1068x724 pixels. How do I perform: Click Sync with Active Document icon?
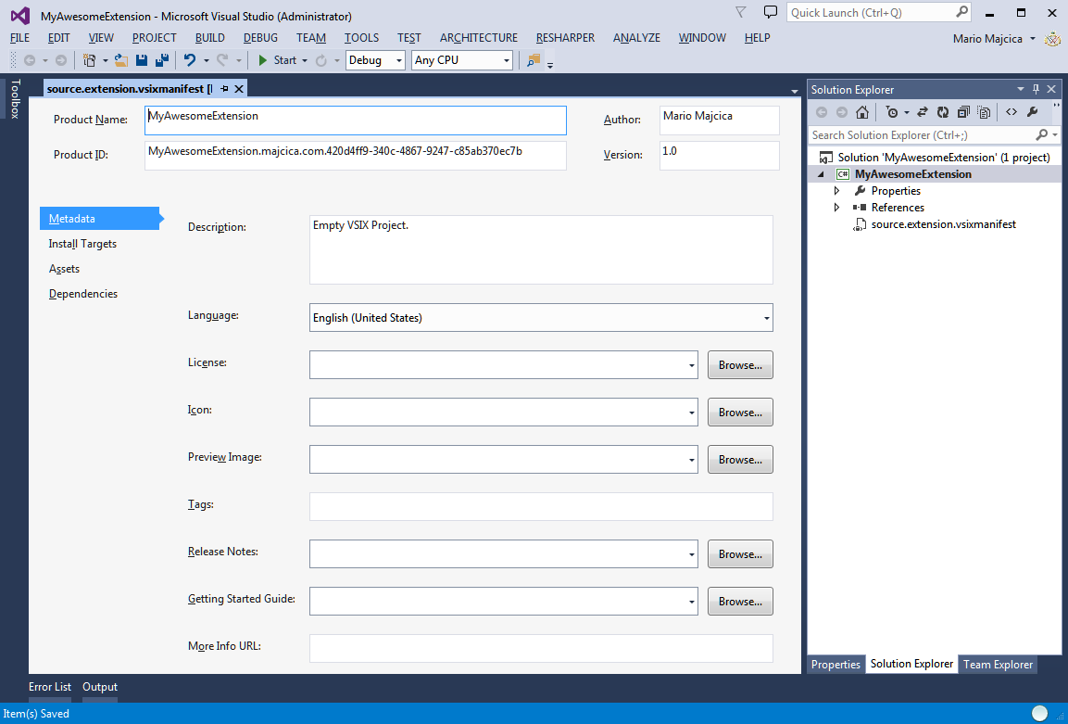click(x=923, y=112)
